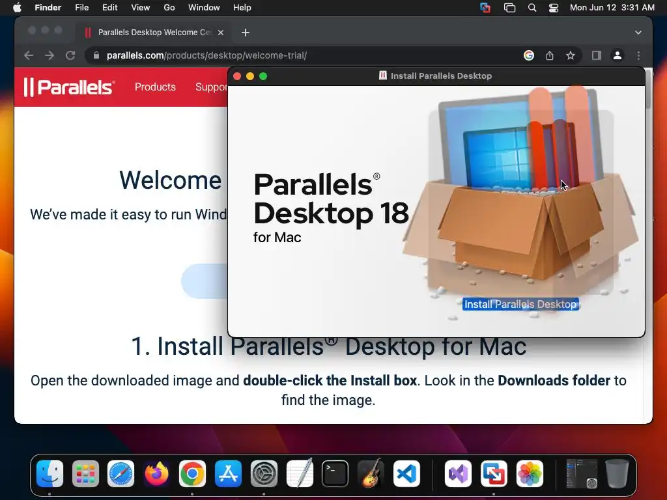
Task: Open Visual Studio purple icon in Dock
Action: [x=458, y=473]
